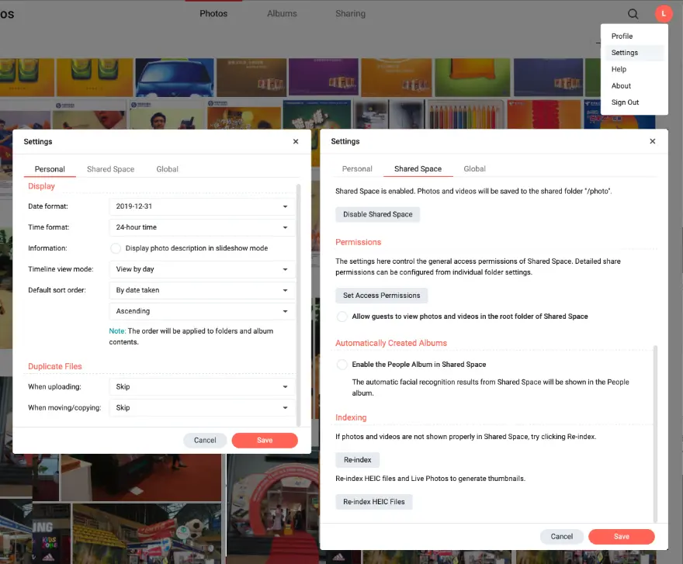Viewport: 683px width, 564px height.
Task: Open the Date format dropdown
Action: [x=203, y=206]
